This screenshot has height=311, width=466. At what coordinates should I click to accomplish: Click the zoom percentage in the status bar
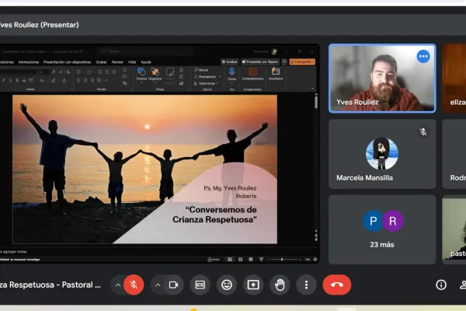[x=308, y=260]
